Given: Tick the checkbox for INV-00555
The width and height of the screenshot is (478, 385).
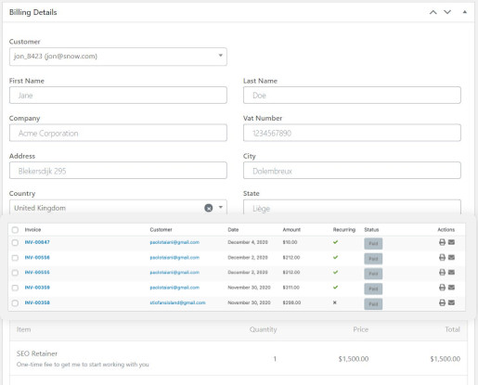Looking at the screenshot, I should point(15,273).
